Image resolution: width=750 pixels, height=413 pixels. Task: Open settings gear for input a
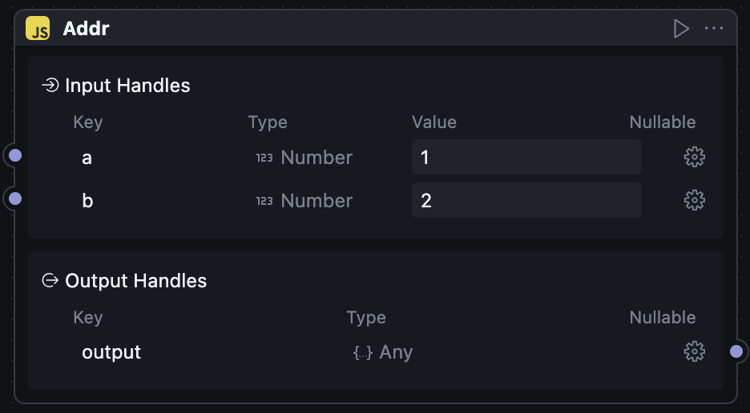694,157
